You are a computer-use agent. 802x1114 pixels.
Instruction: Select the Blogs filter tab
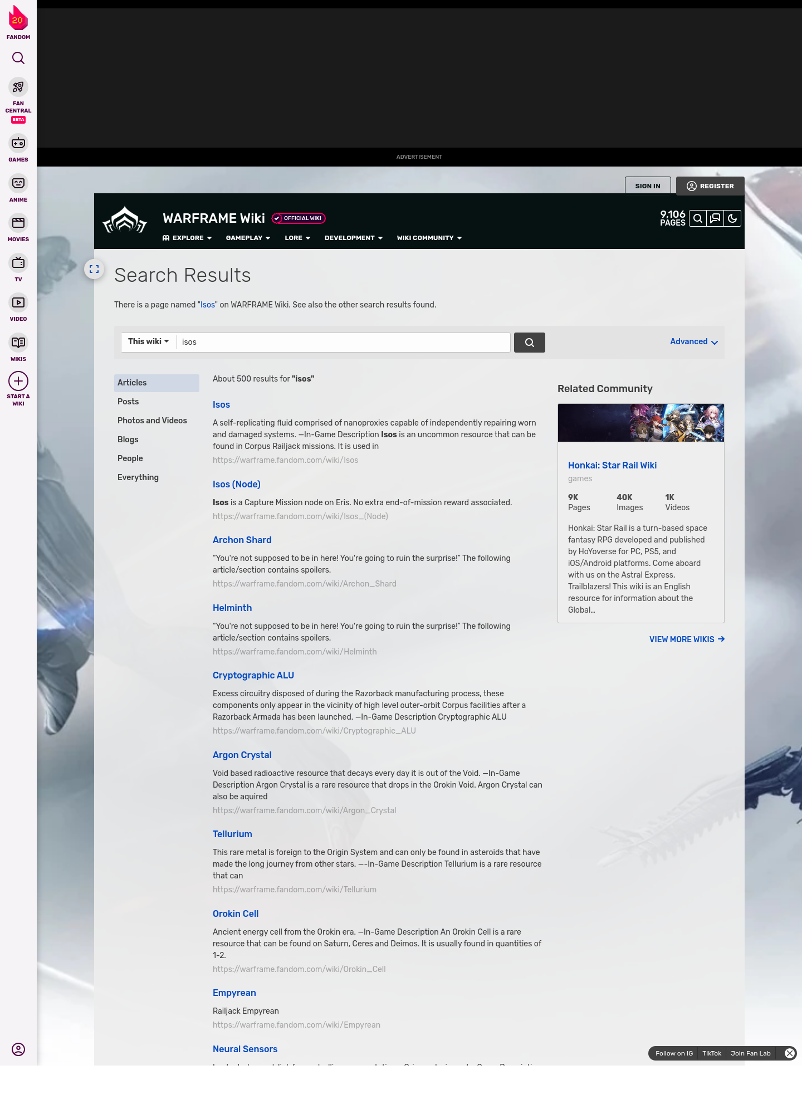click(x=157, y=439)
